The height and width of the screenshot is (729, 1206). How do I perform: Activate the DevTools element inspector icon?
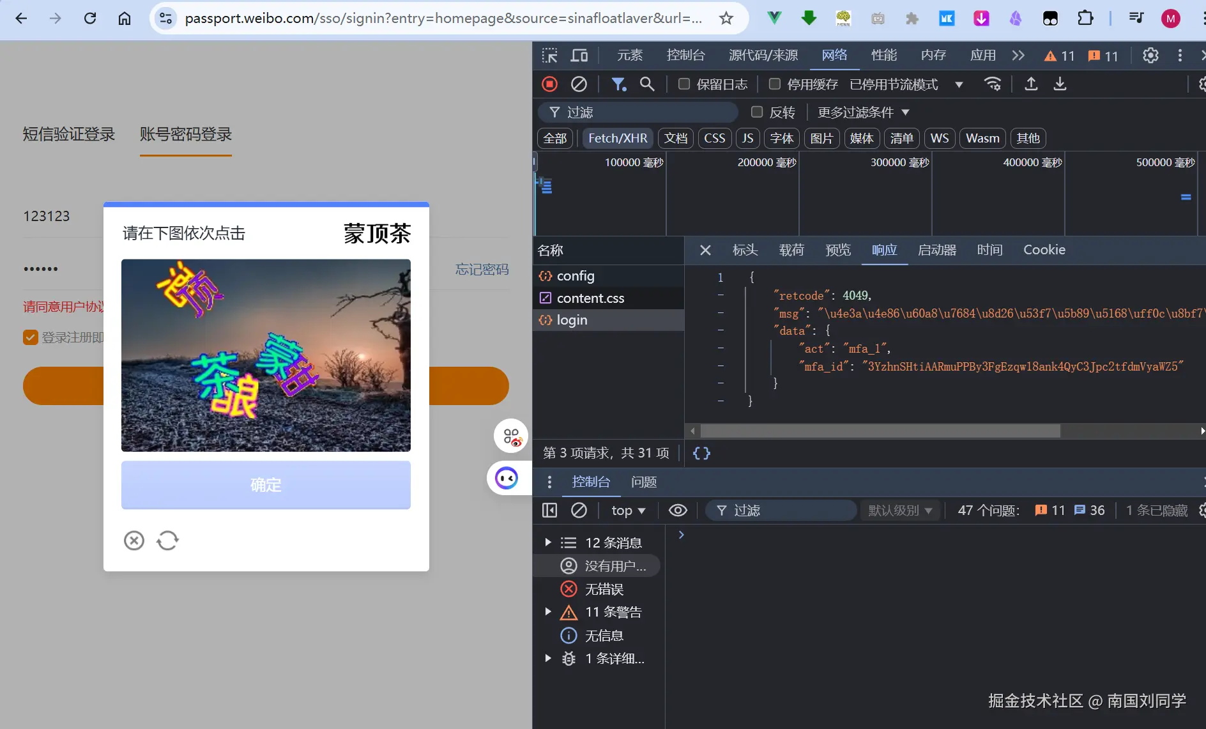tap(549, 56)
